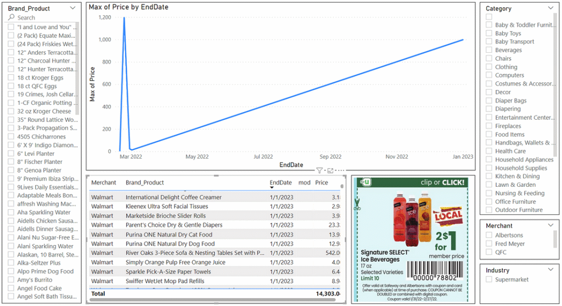Check the Food Items category
562x306 pixels.
pos(489,134)
